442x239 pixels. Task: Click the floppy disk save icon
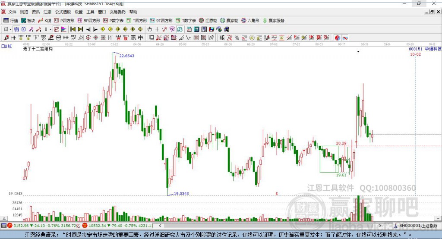(x=212, y=29)
